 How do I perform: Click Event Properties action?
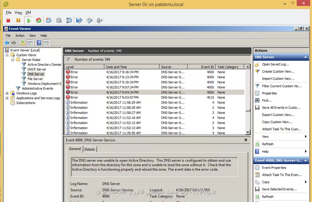[274, 168]
